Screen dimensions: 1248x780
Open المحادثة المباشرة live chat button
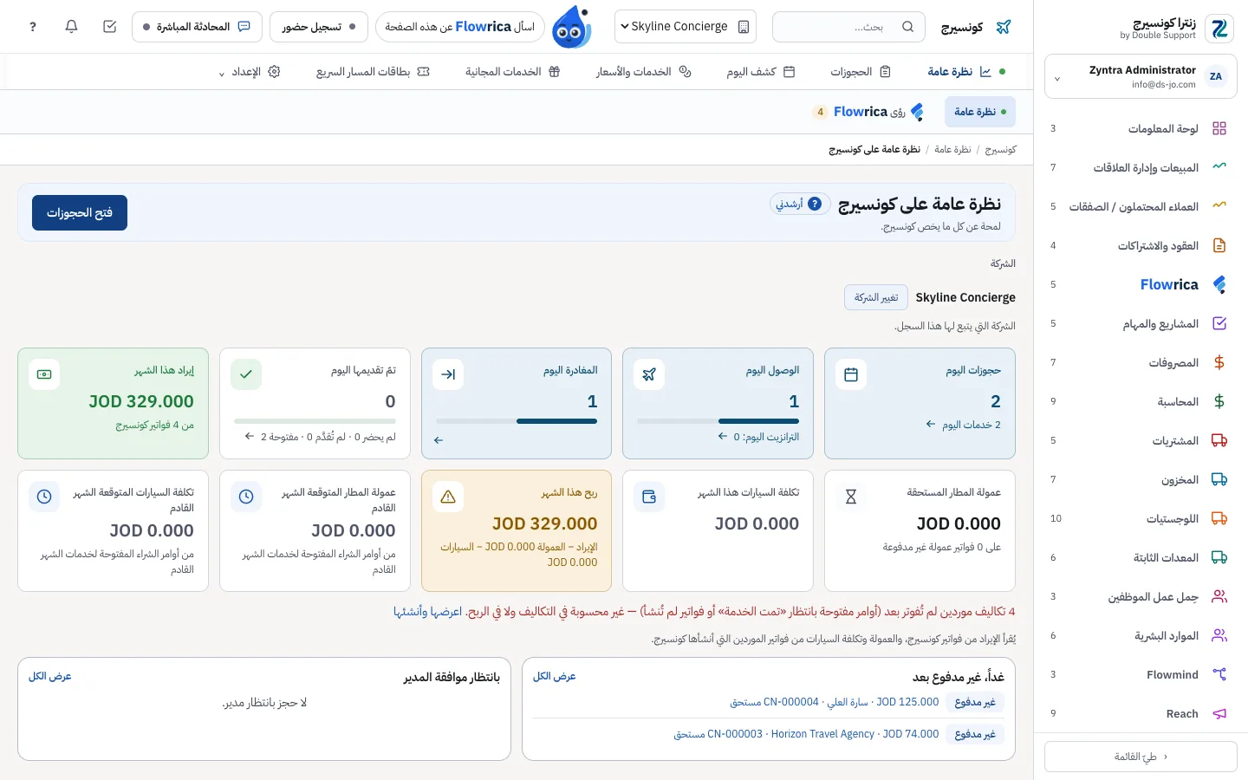coord(197,27)
